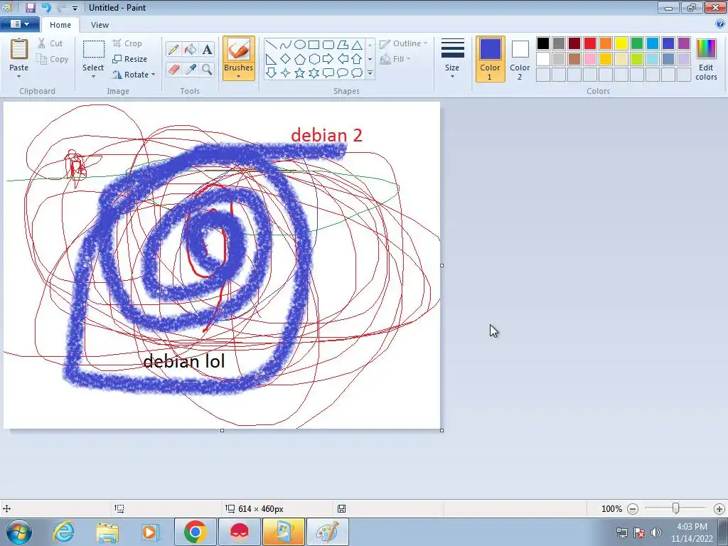Screen dimensions: 728x546
Task: Pick the green color swatch
Action: [636, 43]
